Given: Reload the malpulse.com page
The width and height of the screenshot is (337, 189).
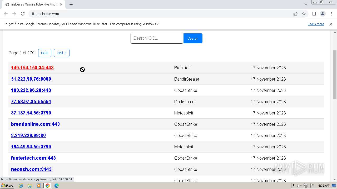Looking at the screenshot, I should pyautogui.click(x=23, y=14).
